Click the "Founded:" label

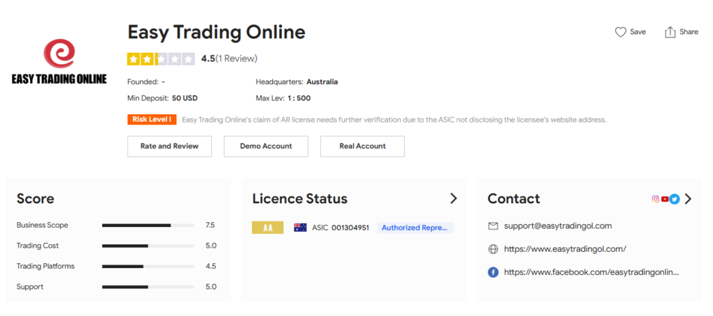(143, 82)
